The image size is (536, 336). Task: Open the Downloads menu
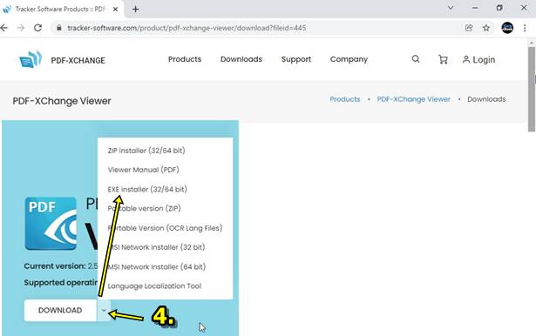pyautogui.click(x=241, y=59)
